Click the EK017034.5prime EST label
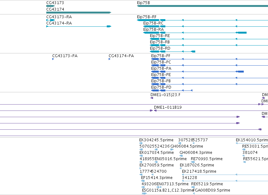Image resolution: width=268 pixels, height=195 pixels. [x=157, y=153]
